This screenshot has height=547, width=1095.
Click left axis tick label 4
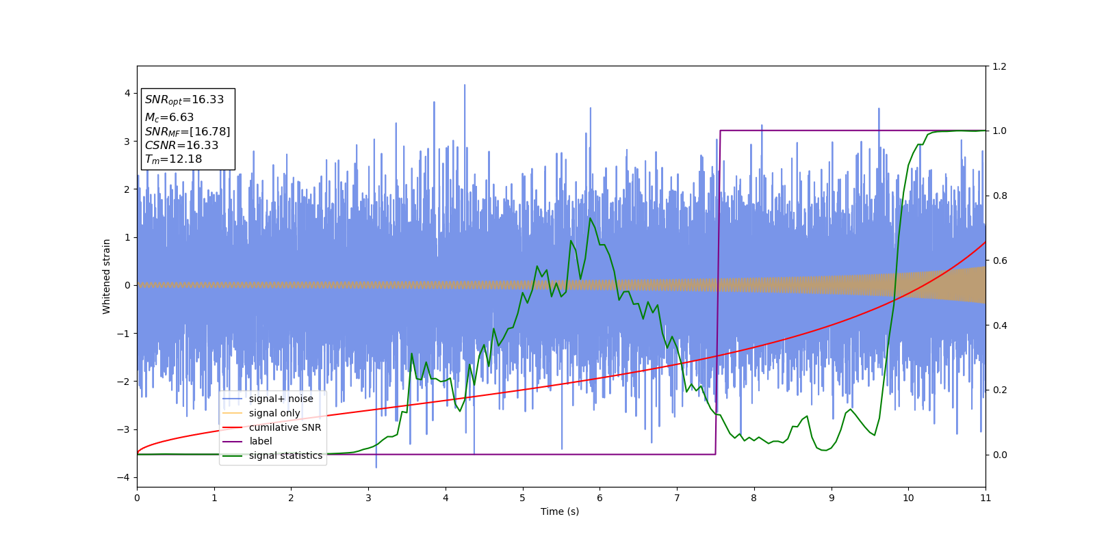tap(127, 93)
